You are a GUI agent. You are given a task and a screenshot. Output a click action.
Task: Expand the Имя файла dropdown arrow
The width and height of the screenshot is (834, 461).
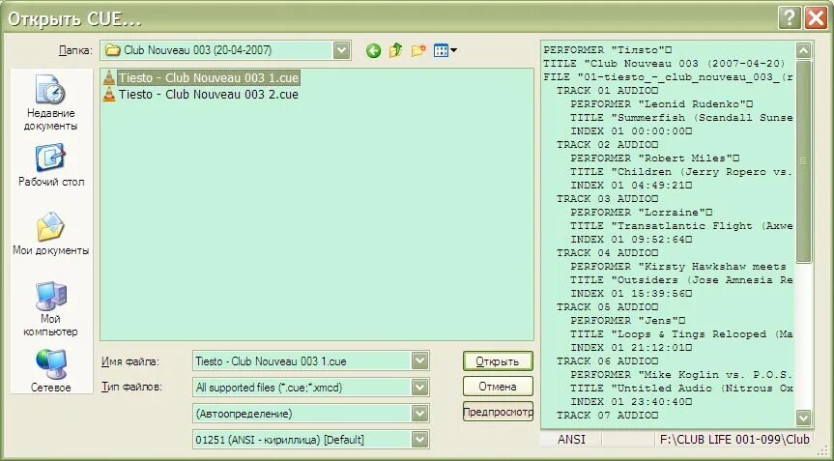point(419,361)
